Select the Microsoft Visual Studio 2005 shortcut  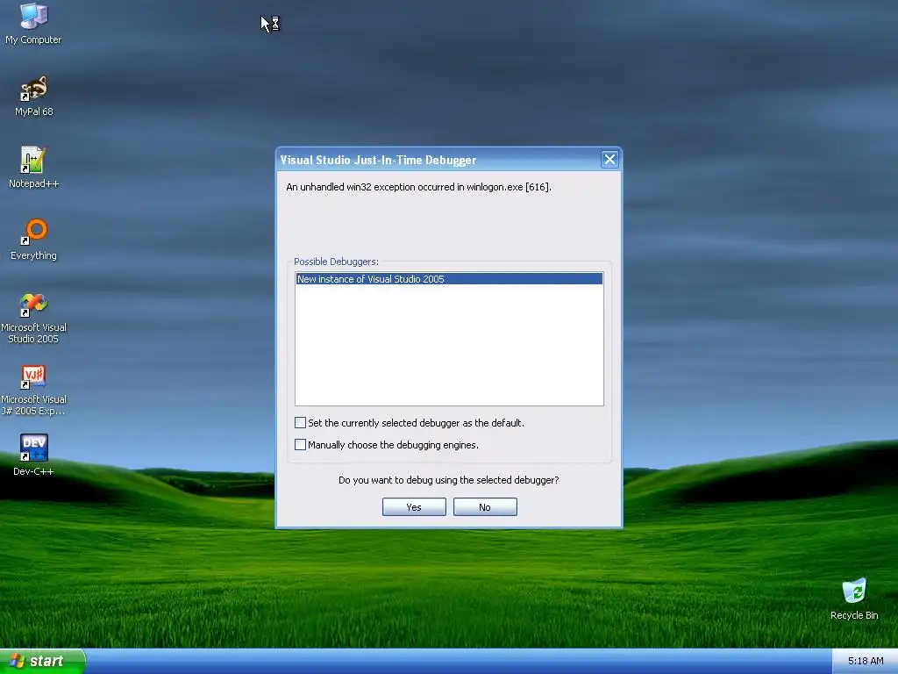click(33, 318)
